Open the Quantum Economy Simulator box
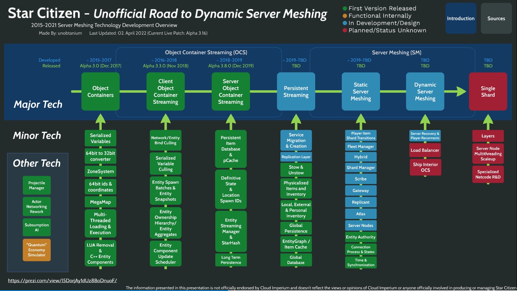The width and height of the screenshot is (517, 291). coord(37,250)
